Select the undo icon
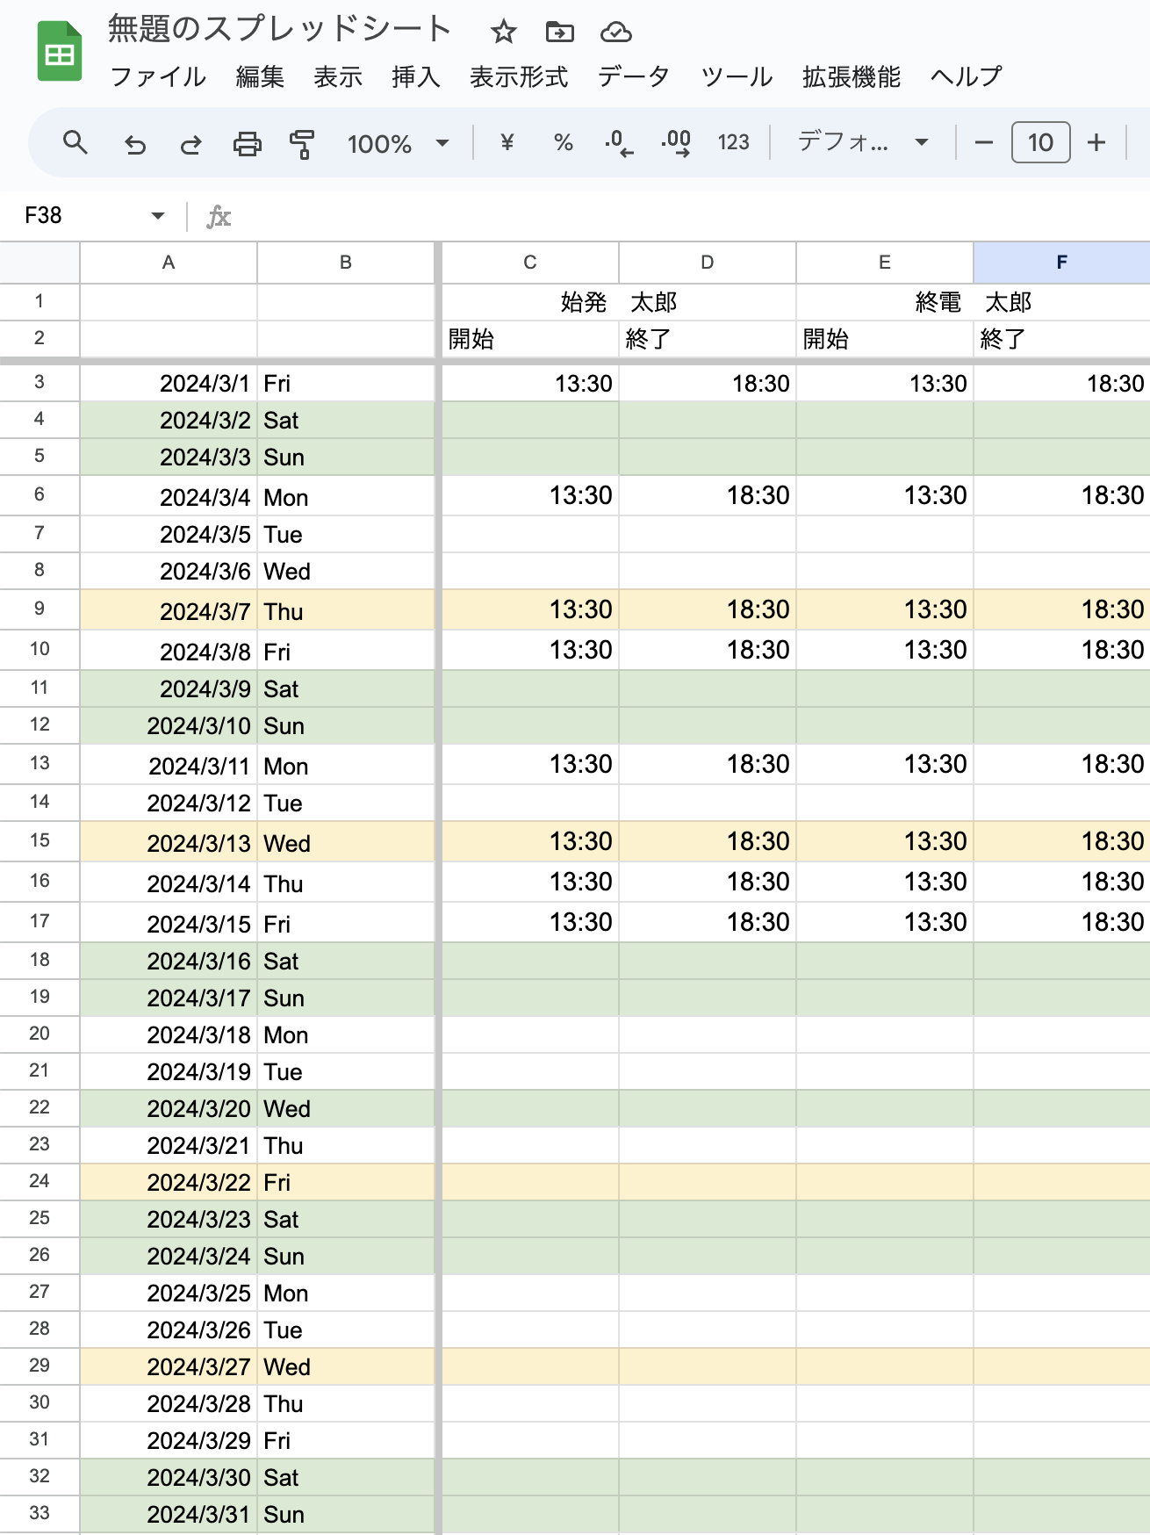Image resolution: width=1150 pixels, height=1535 pixels. click(x=136, y=144)
